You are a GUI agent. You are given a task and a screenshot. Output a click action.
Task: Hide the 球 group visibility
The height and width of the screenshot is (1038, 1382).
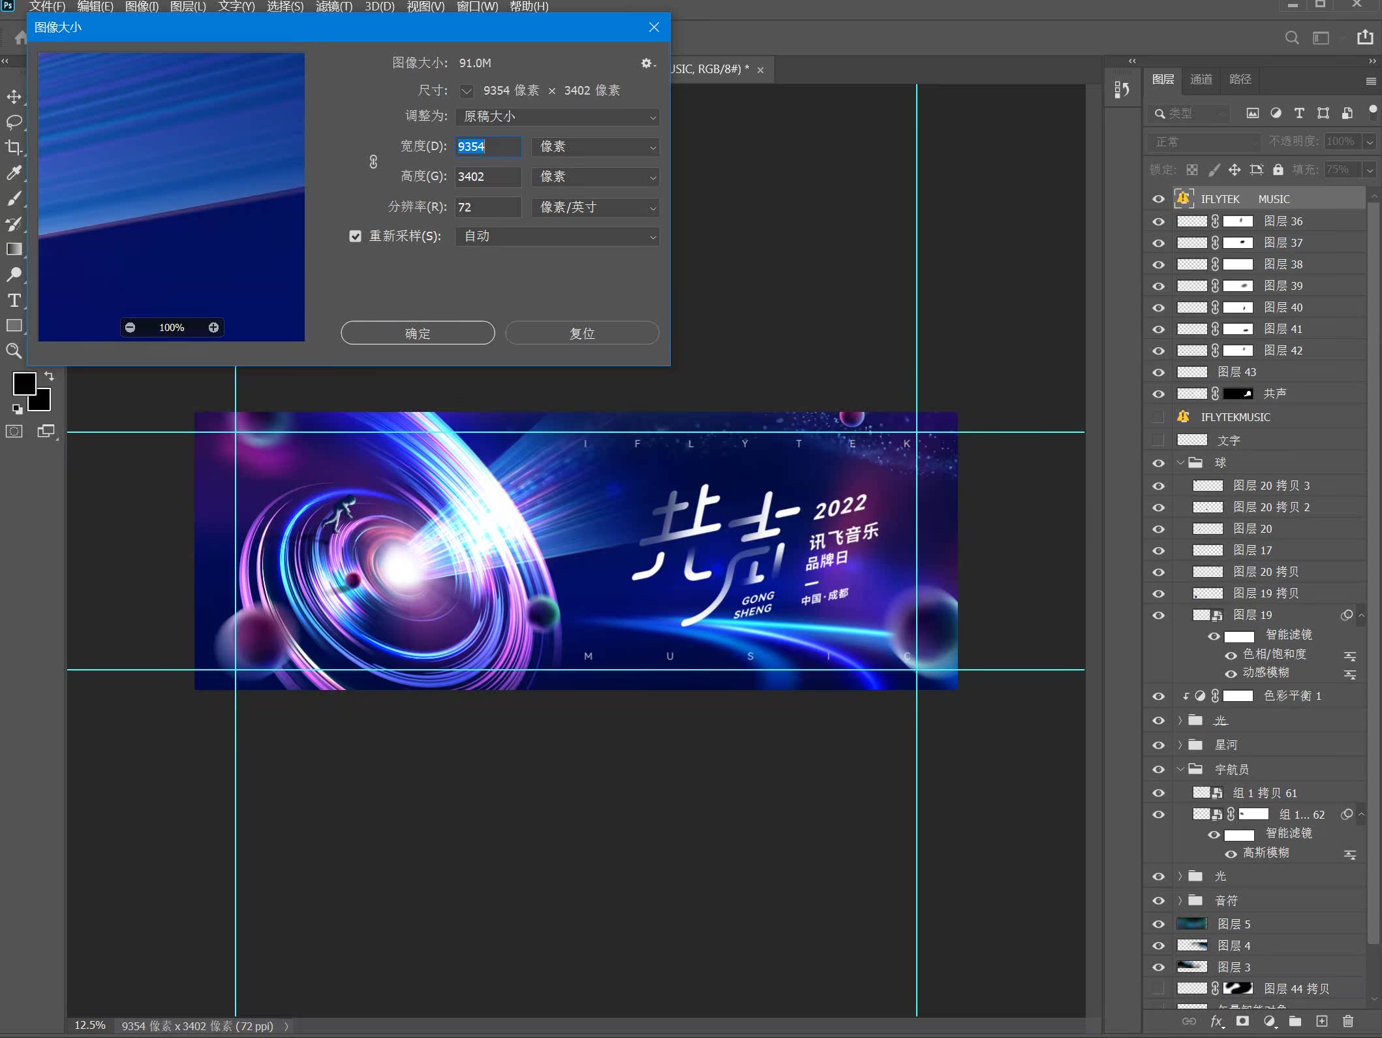point(1158,464)
